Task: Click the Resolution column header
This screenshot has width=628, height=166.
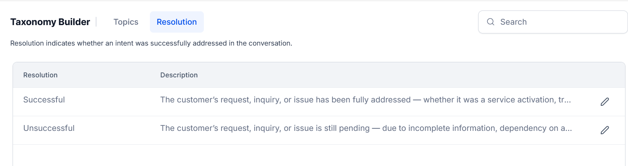Action: pos(40,75)
